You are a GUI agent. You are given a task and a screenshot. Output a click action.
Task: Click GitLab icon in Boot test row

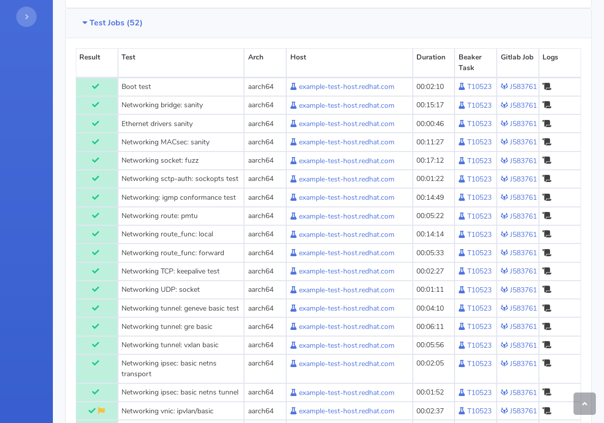pos(504,86)
